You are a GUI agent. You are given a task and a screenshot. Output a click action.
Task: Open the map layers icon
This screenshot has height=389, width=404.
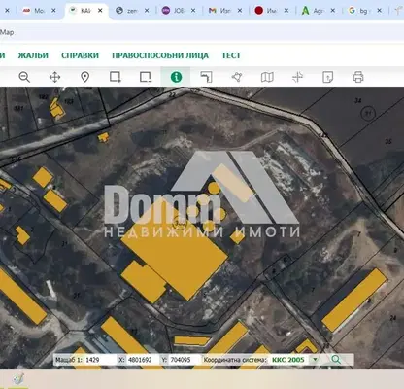267,77
